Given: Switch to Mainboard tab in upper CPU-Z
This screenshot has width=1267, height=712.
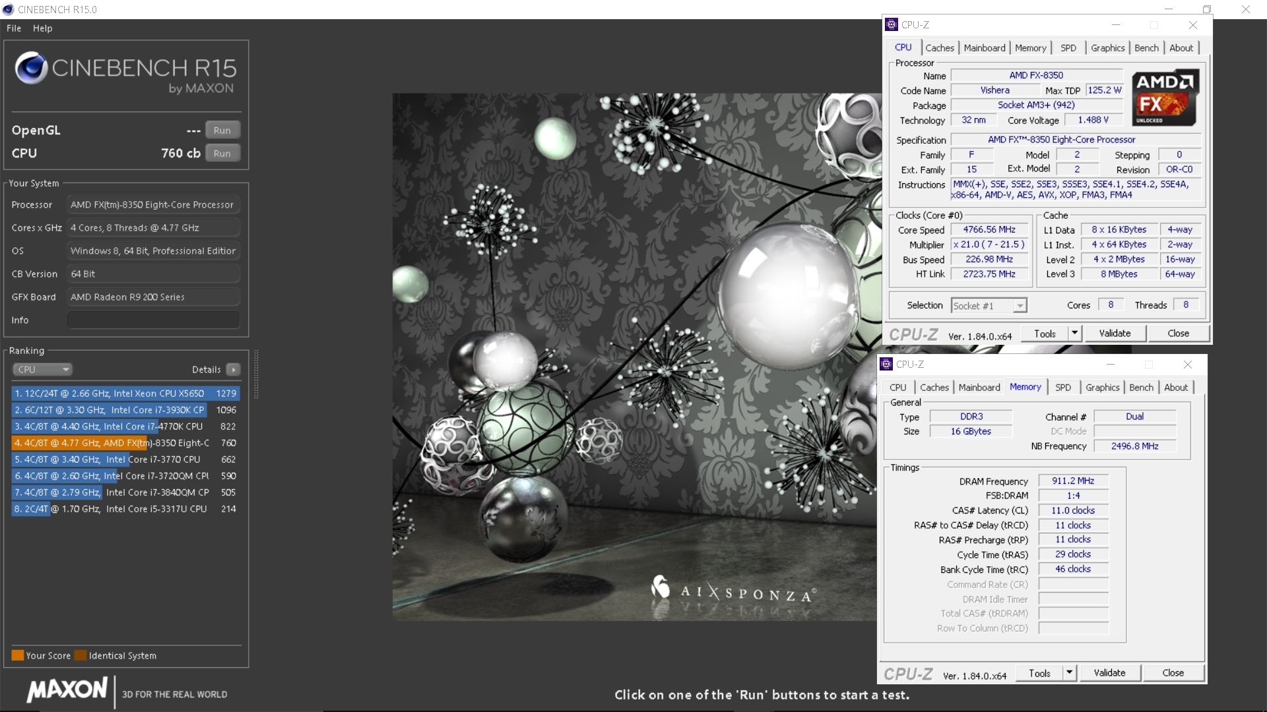Looking at the screenshot, I should (985, 48).
